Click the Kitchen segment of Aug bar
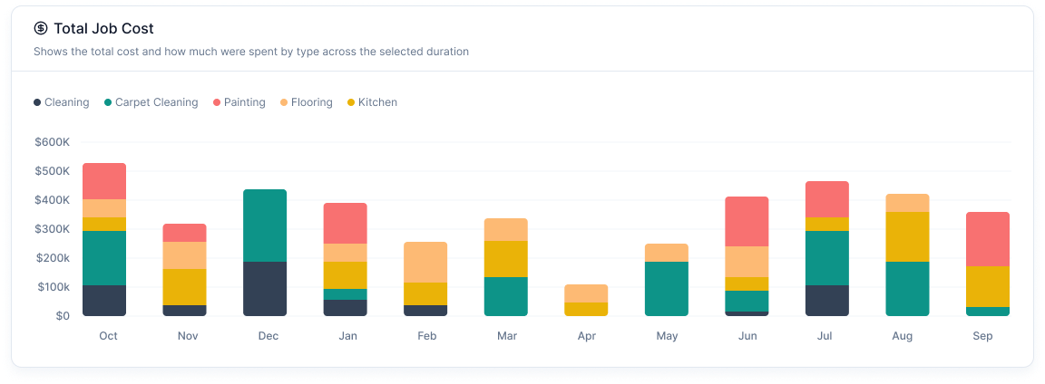 [907, 236]
